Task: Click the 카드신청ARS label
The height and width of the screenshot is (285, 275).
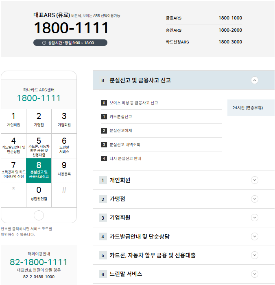Action: coord(177,42)
